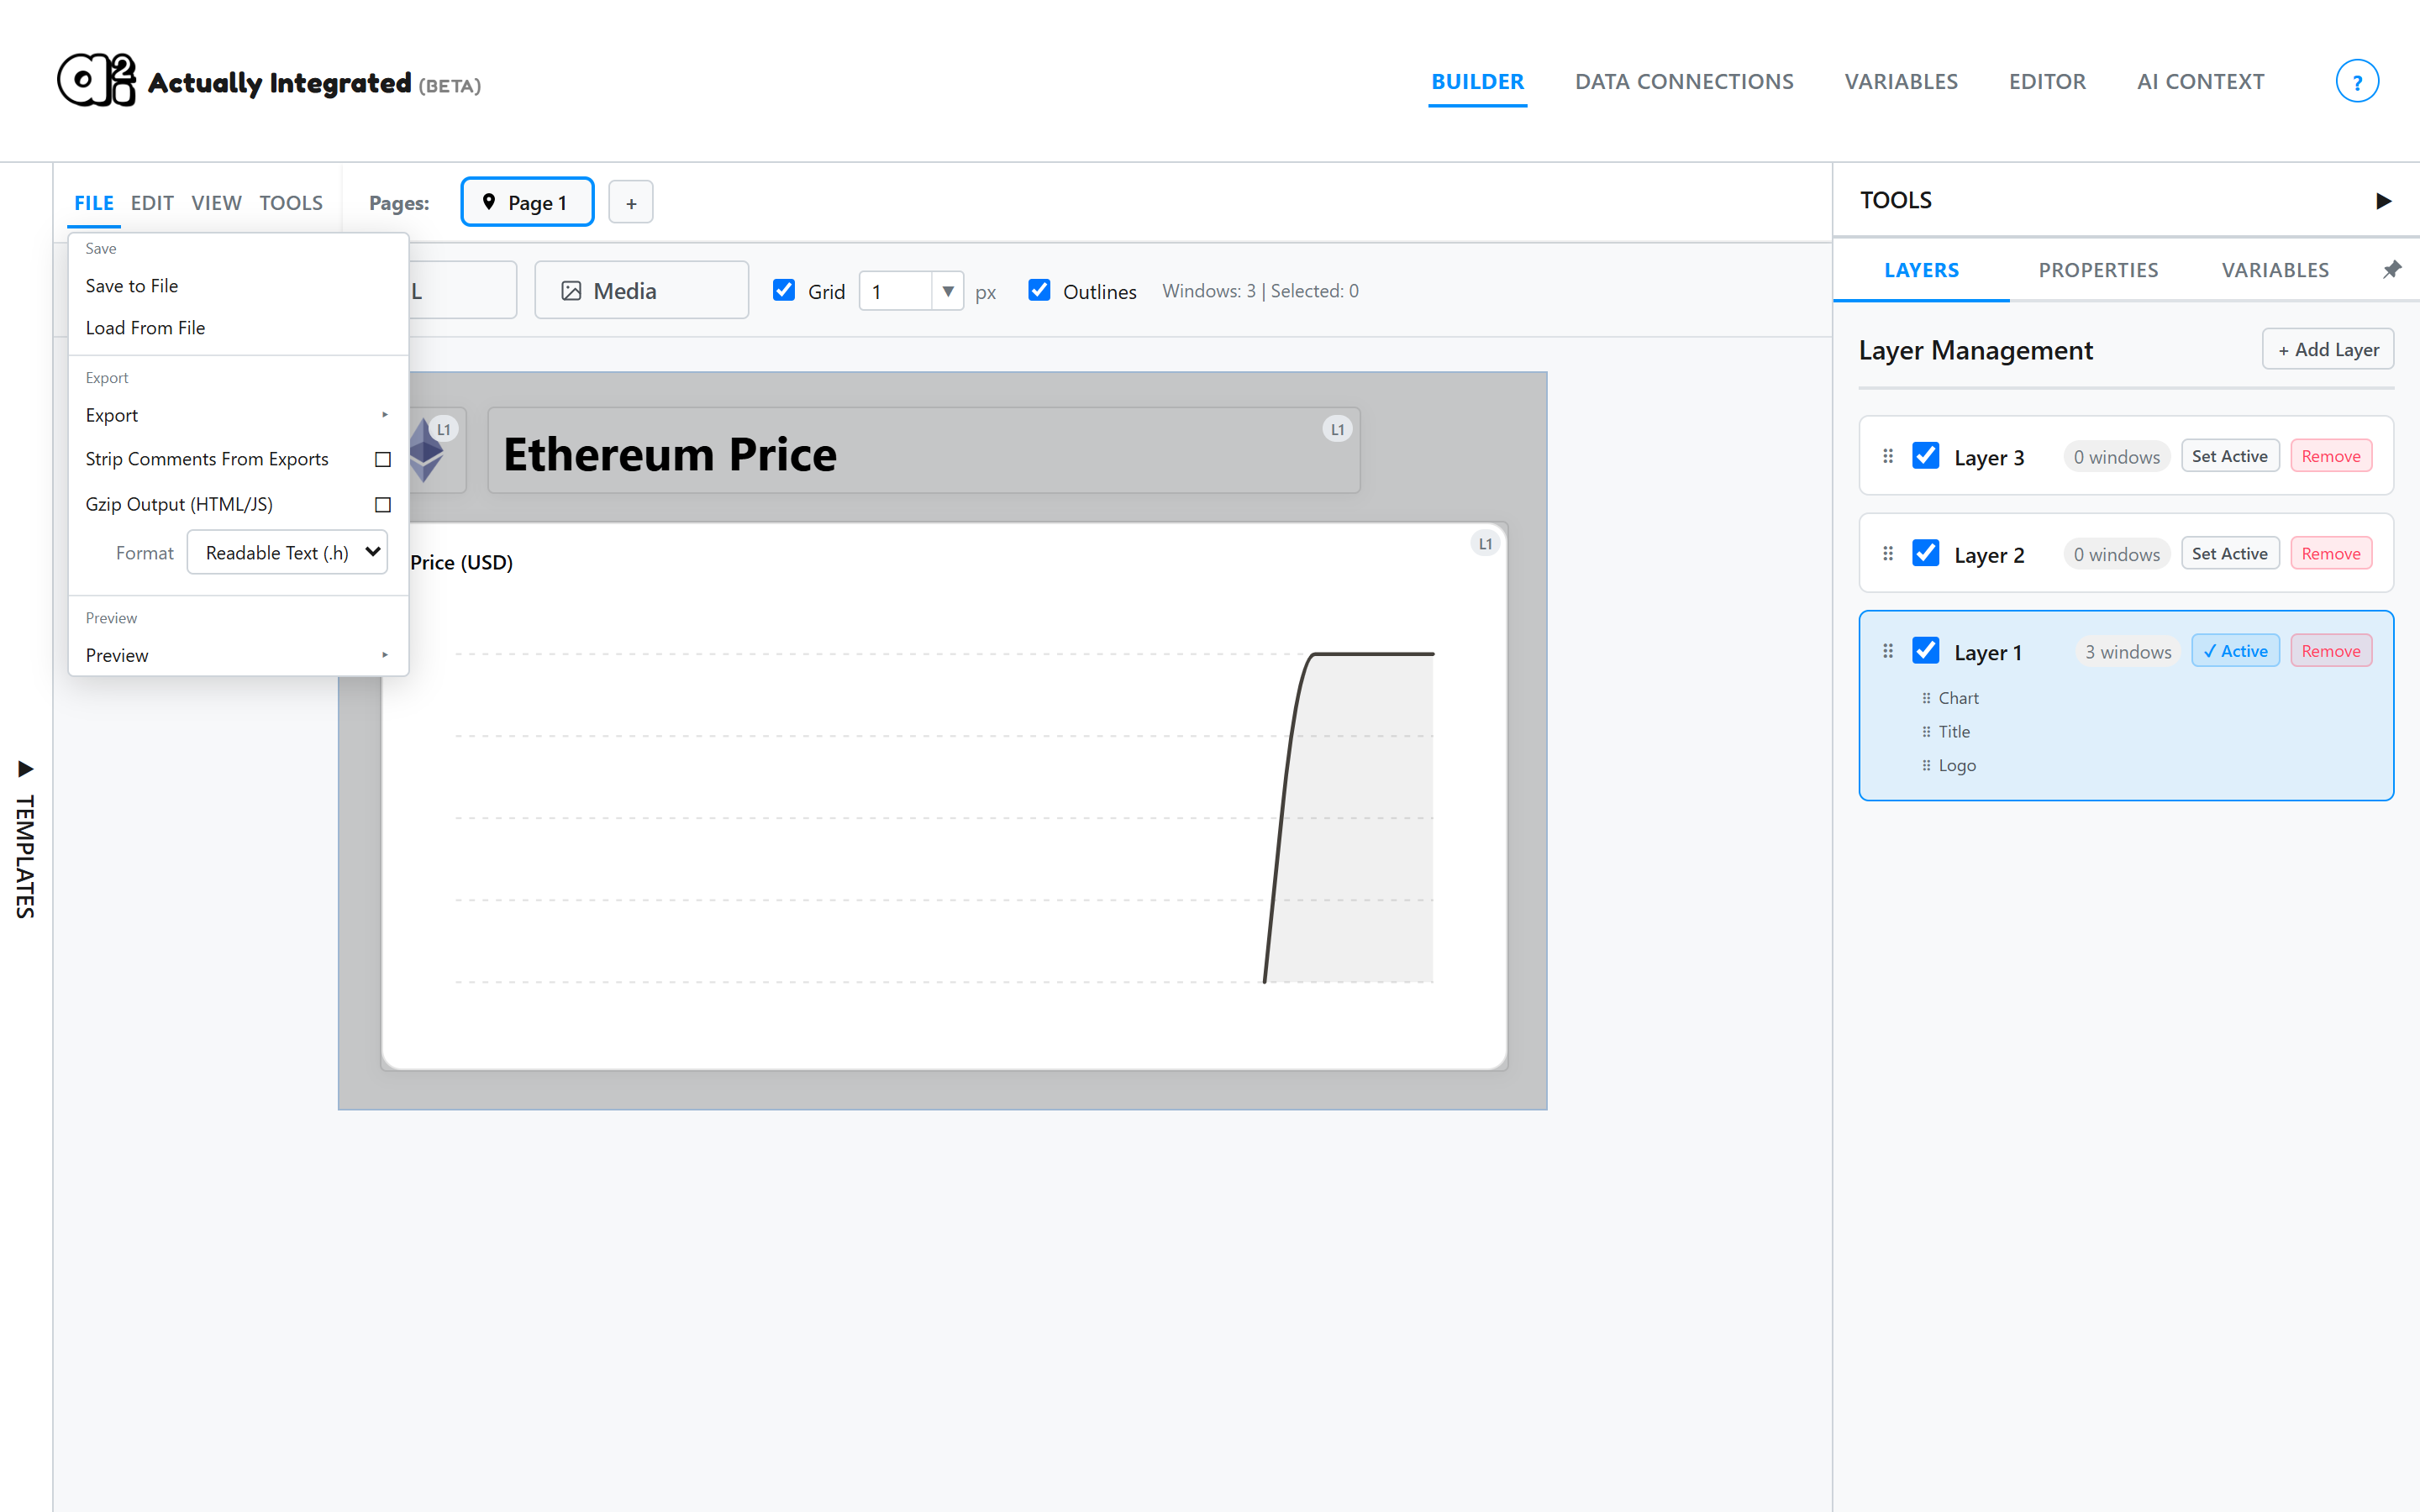Viewport: 2420px width, 1512px height.
Task: Collapse the TOOLS panel arrow
Action: point(2384,201)
